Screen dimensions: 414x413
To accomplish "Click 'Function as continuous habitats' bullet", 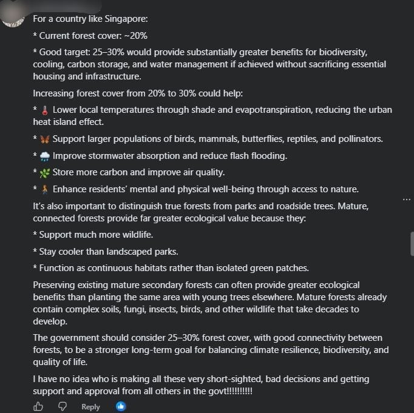I will (171, 268).
